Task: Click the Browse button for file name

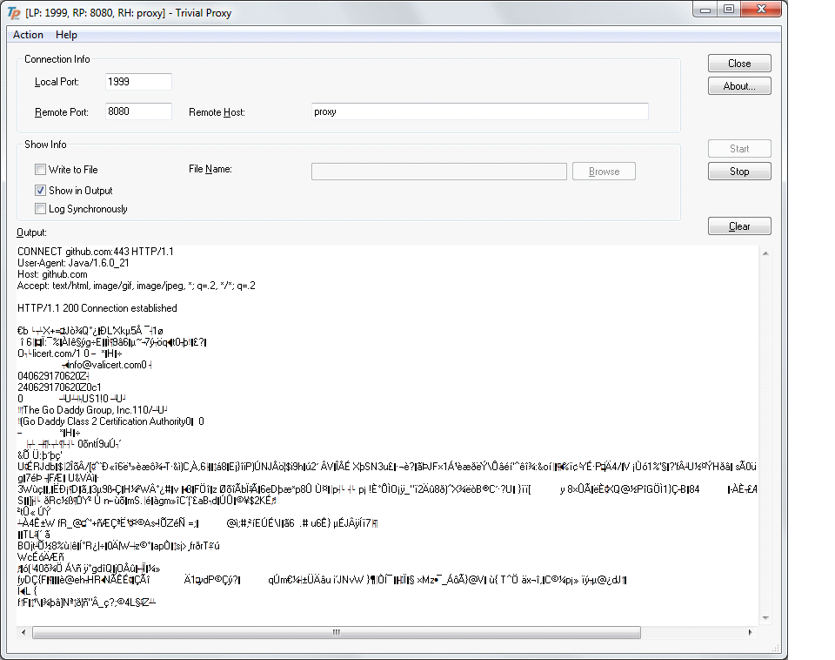Action: 604,172
